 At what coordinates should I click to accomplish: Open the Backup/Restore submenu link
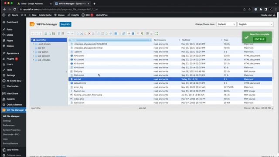pos(10,143)
